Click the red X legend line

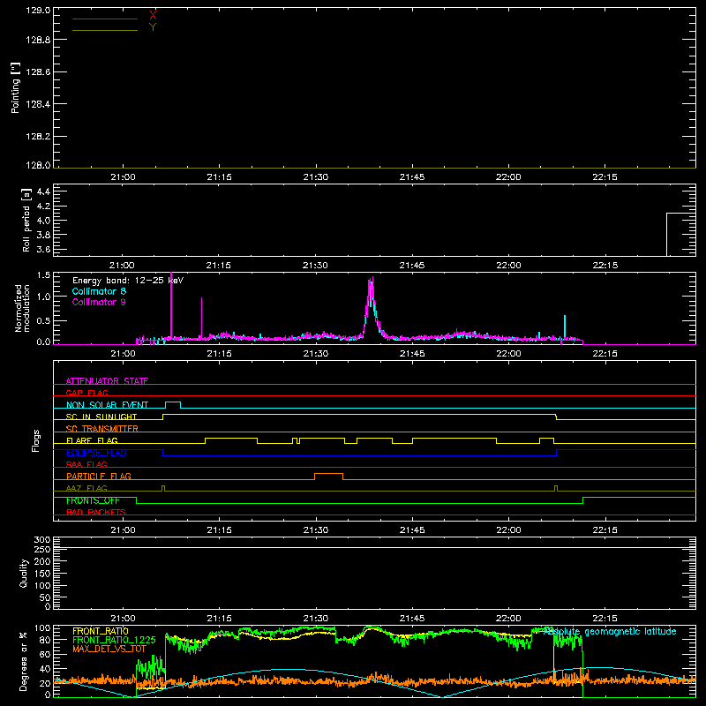[x=105, y=19]
